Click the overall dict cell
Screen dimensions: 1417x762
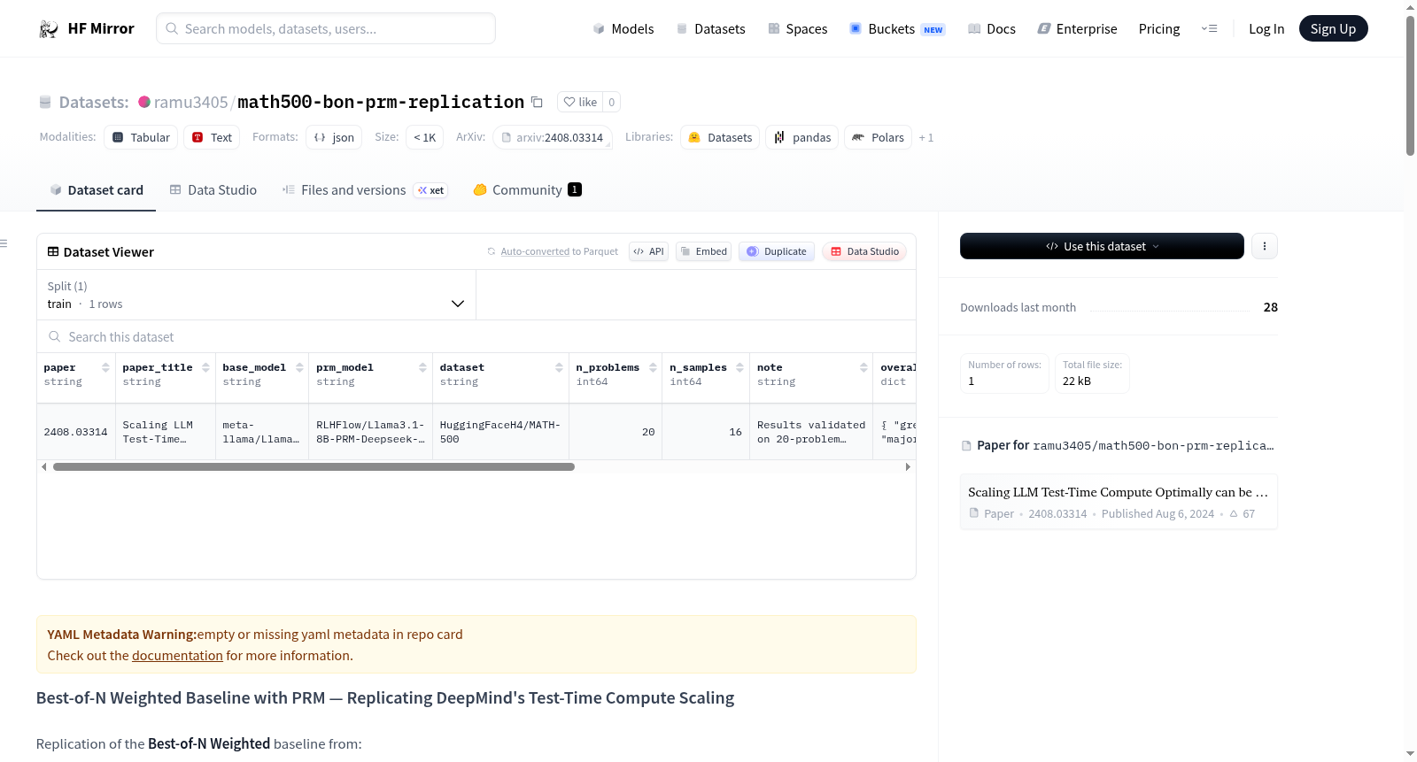894,432
